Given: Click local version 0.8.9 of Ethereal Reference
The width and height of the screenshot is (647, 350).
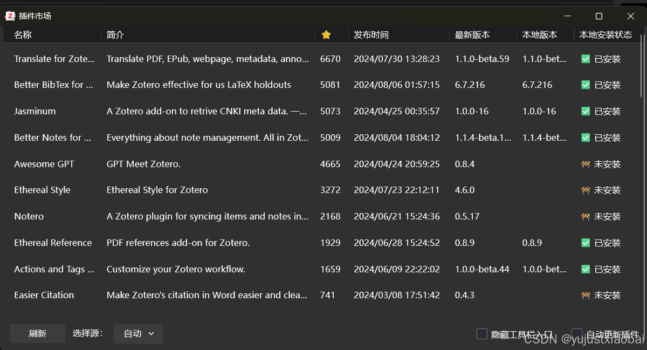Looking at the screenshot, I should click(x=532, y=243).
